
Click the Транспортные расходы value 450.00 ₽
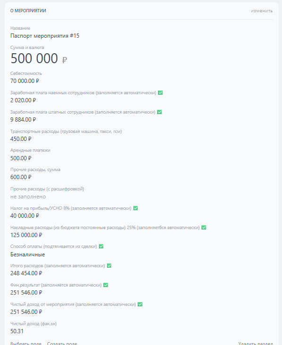21,139
